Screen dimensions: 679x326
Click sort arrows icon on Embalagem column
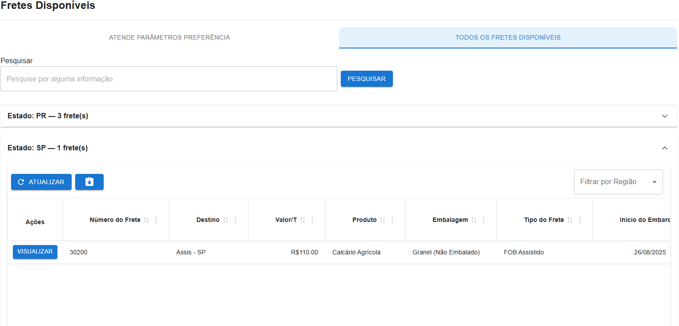tap(474, 220)
